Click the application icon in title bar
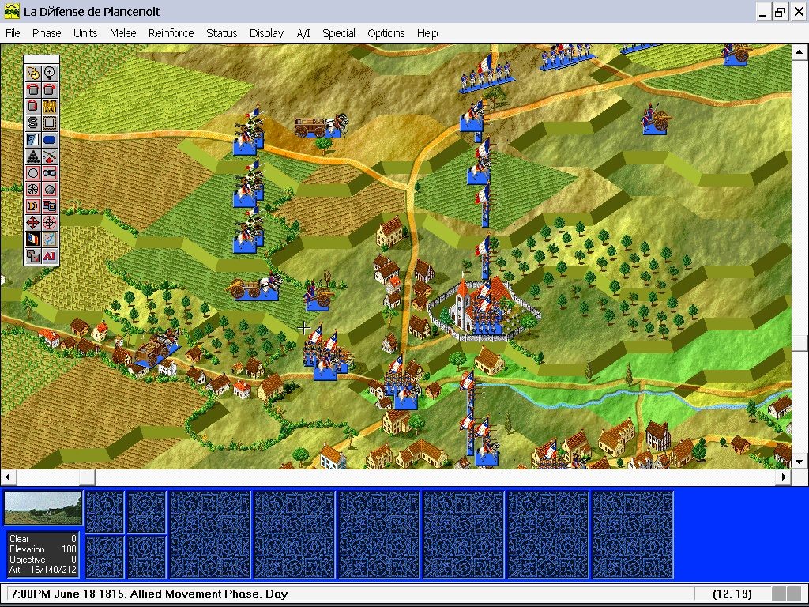The height and width of the screenshot is (607, 809). coord(11,11)
